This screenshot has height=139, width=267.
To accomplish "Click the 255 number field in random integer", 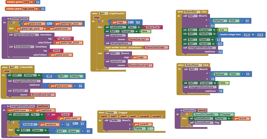I will pos(247,35).
